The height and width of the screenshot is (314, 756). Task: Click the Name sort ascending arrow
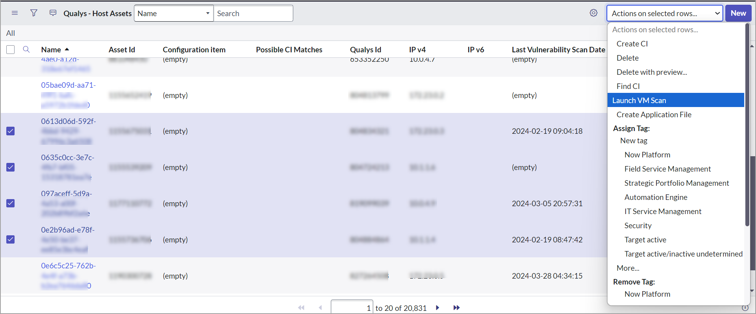click(x=67, y=50)
